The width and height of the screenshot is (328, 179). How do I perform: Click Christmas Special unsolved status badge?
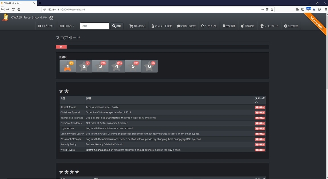[x=260, y=112]
